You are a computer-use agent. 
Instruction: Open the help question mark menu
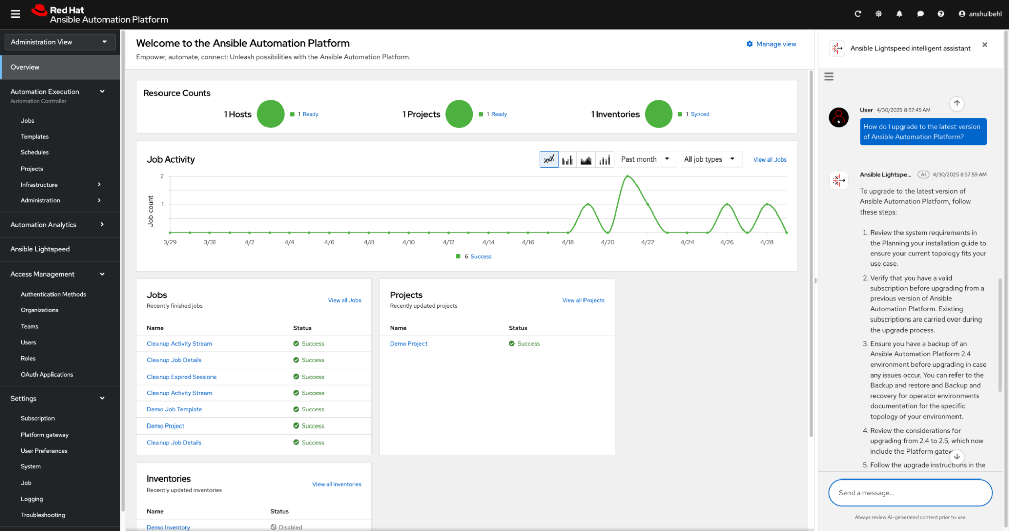[941, 14]
